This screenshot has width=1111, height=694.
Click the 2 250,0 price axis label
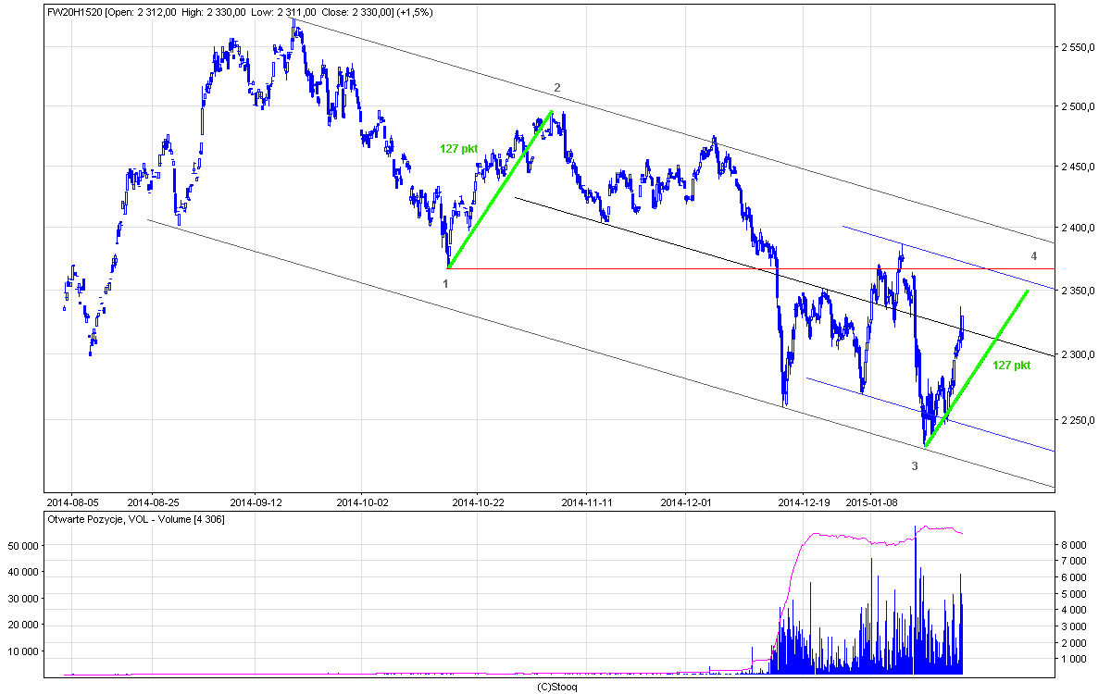tap(1079, 420)
